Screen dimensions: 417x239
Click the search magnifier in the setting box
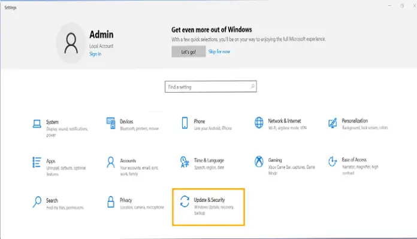tap(253, 87)
